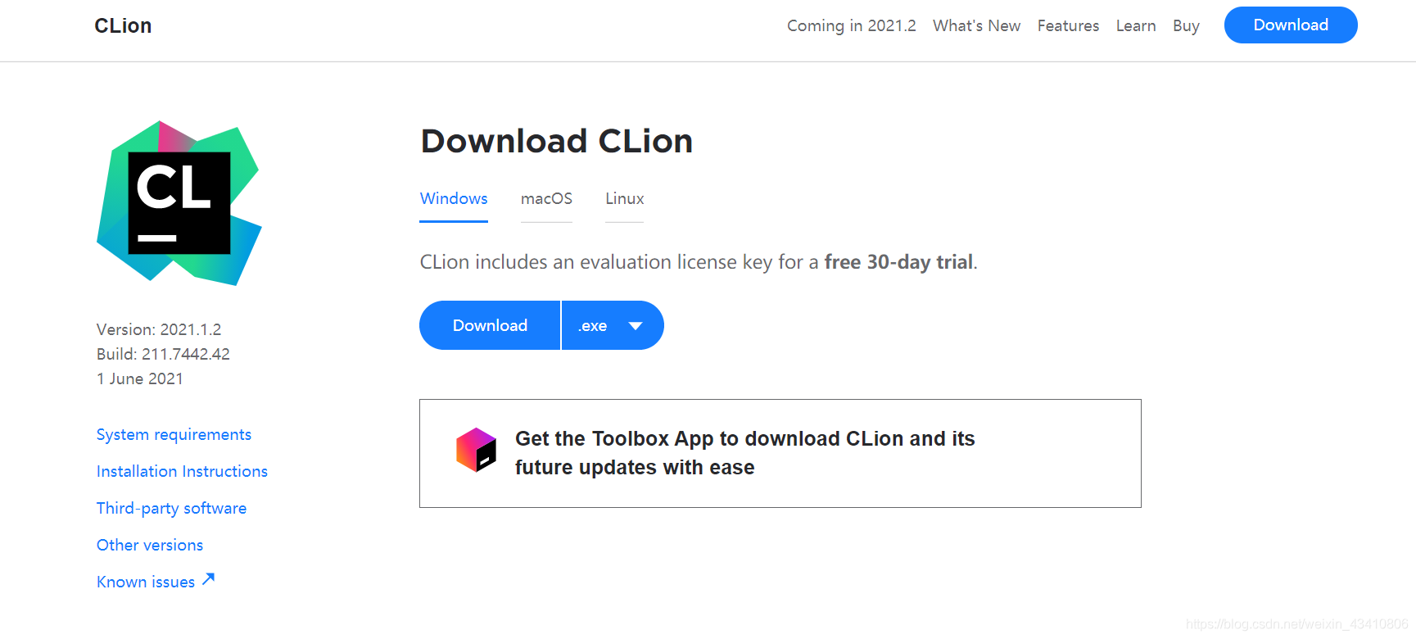Select the Windows tab
This screenshot has width=1416, height=639.
(x=453, y=198)
